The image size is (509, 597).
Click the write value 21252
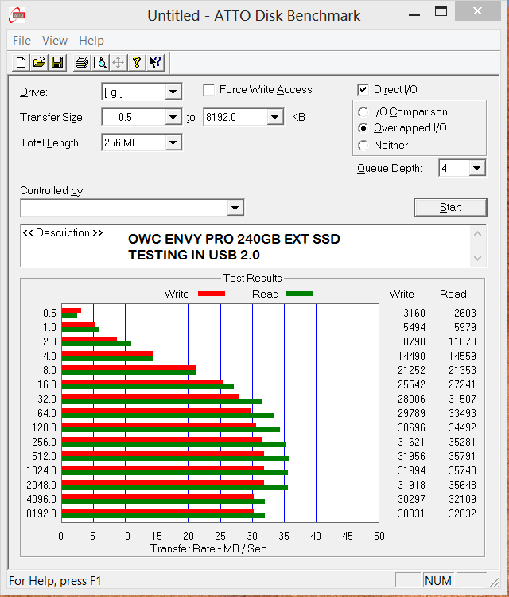(411, 370)
